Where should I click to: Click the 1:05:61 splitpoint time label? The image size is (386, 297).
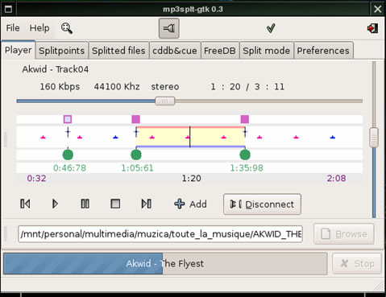pyautogui.click(x=137, y=168)
